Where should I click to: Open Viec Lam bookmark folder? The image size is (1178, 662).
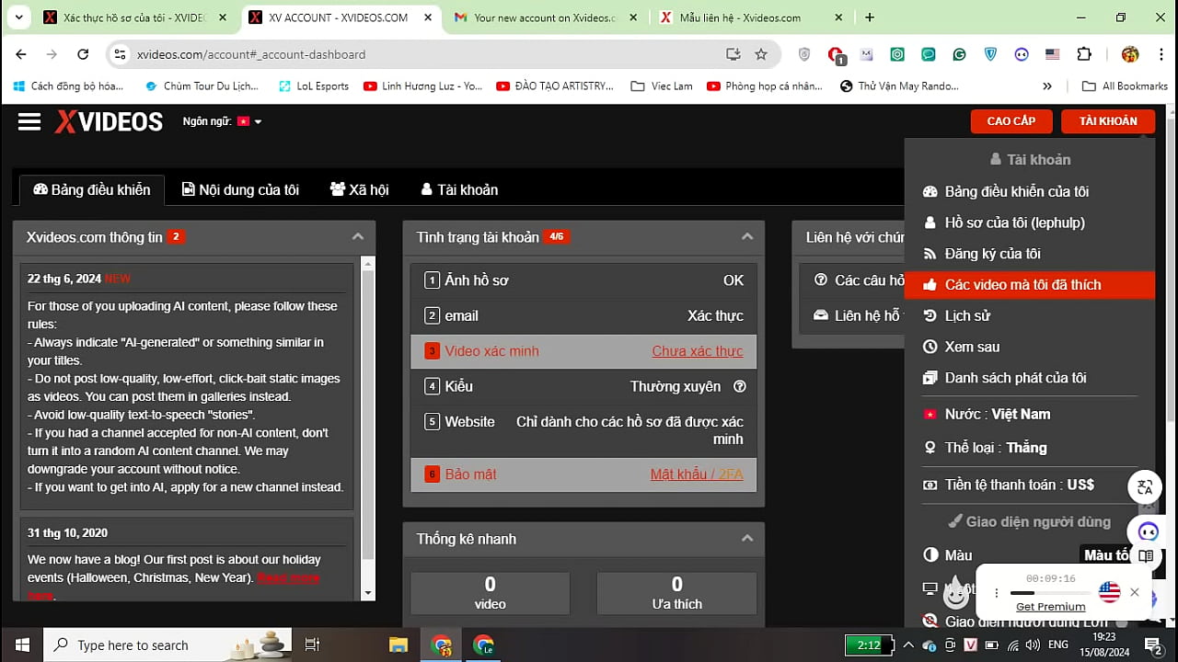point(662,86)
